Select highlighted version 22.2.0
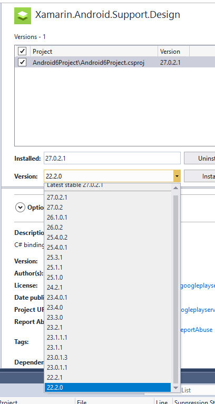 click(107, 387)
